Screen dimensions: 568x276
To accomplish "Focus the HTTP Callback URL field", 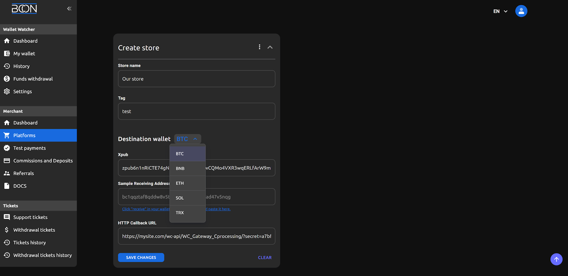I will pos(196,236).
